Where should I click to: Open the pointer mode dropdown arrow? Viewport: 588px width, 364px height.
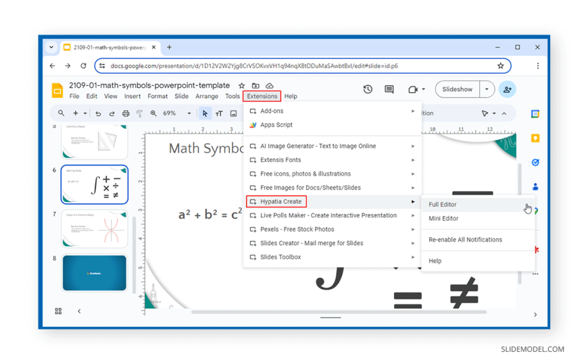[x=494, y=113]
